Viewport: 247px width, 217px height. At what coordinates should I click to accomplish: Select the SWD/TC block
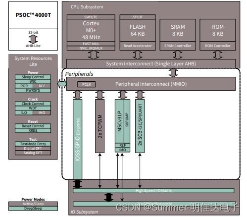pyautogui.click(x=91, y=17)
